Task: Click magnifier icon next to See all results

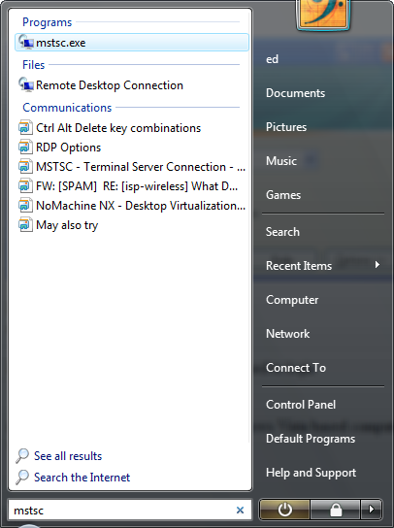Action: [22, 455]
